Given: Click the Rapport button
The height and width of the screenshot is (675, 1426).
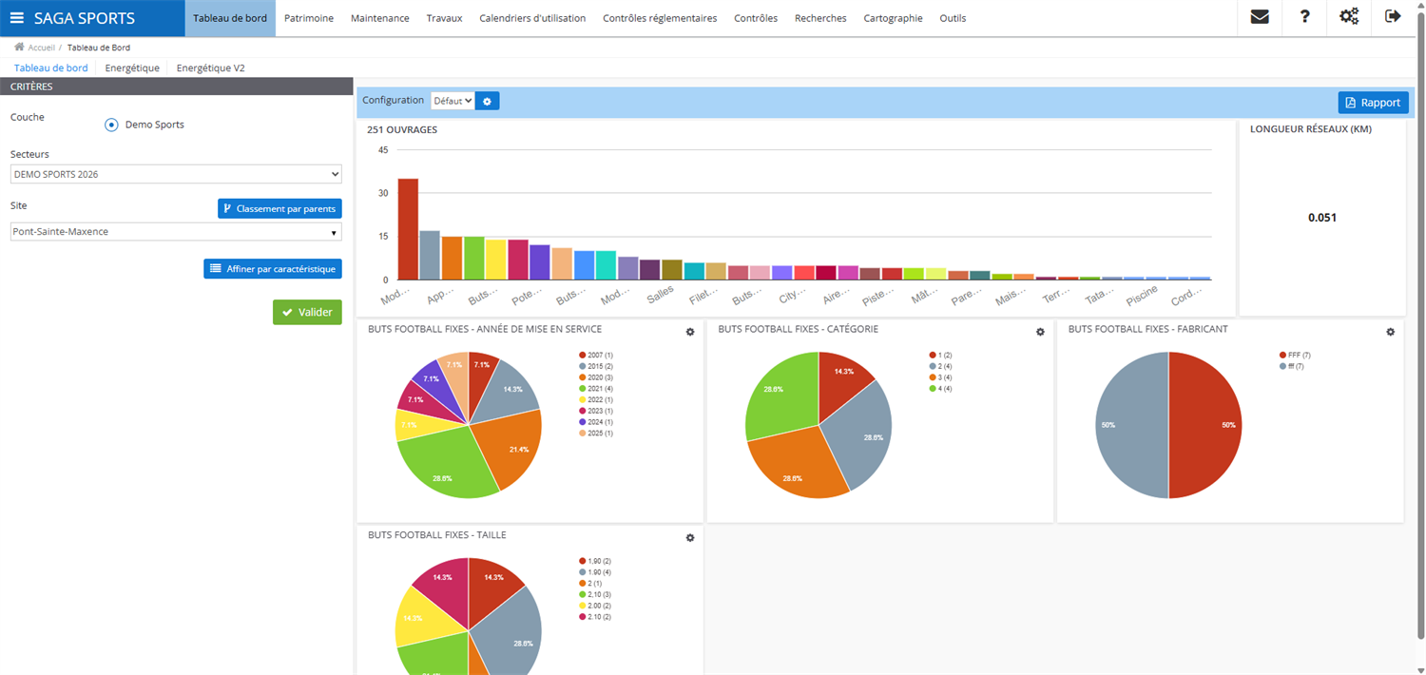Looking at the screenshot, I should pos(1373,103).
